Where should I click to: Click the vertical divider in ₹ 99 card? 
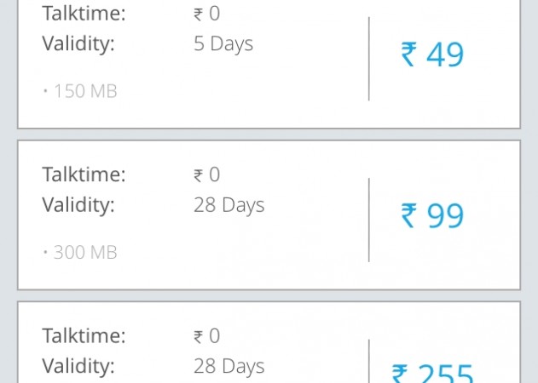[x=369, y=220]
